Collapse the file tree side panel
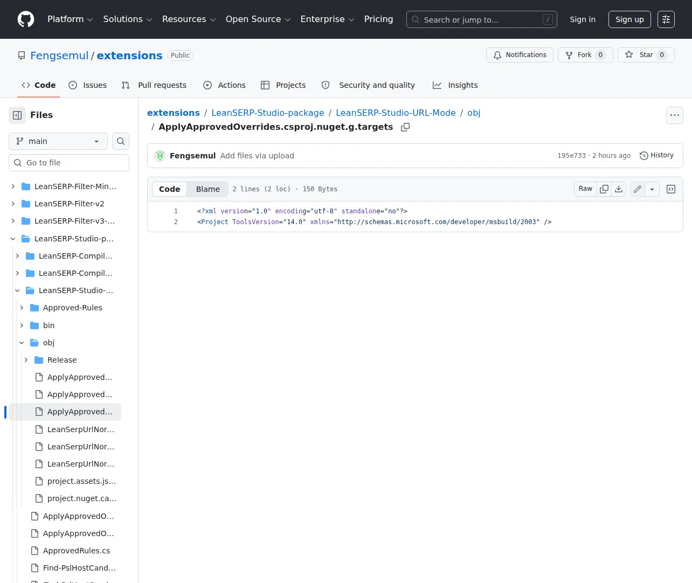Image resolution: width=692 pixels, height=583 pixels. pyautogui.click(x=17, y=115)
